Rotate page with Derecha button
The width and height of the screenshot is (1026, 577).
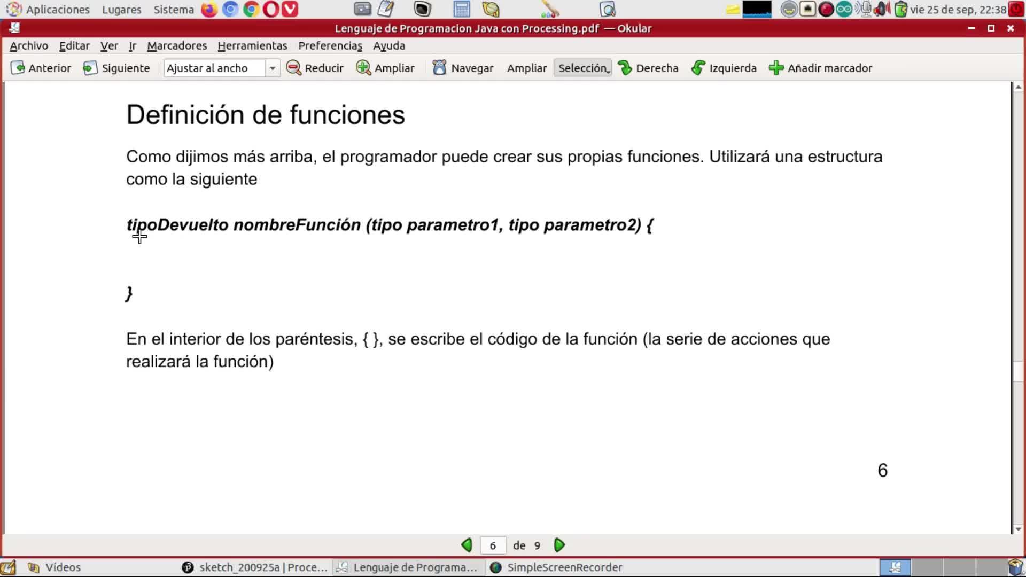(x=648, y=68)
